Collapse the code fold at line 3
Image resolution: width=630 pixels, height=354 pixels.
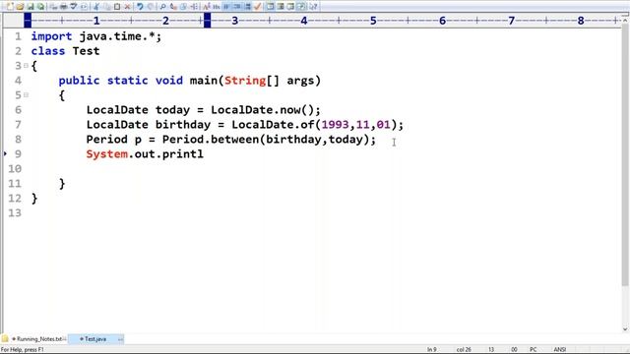point(27,66)
